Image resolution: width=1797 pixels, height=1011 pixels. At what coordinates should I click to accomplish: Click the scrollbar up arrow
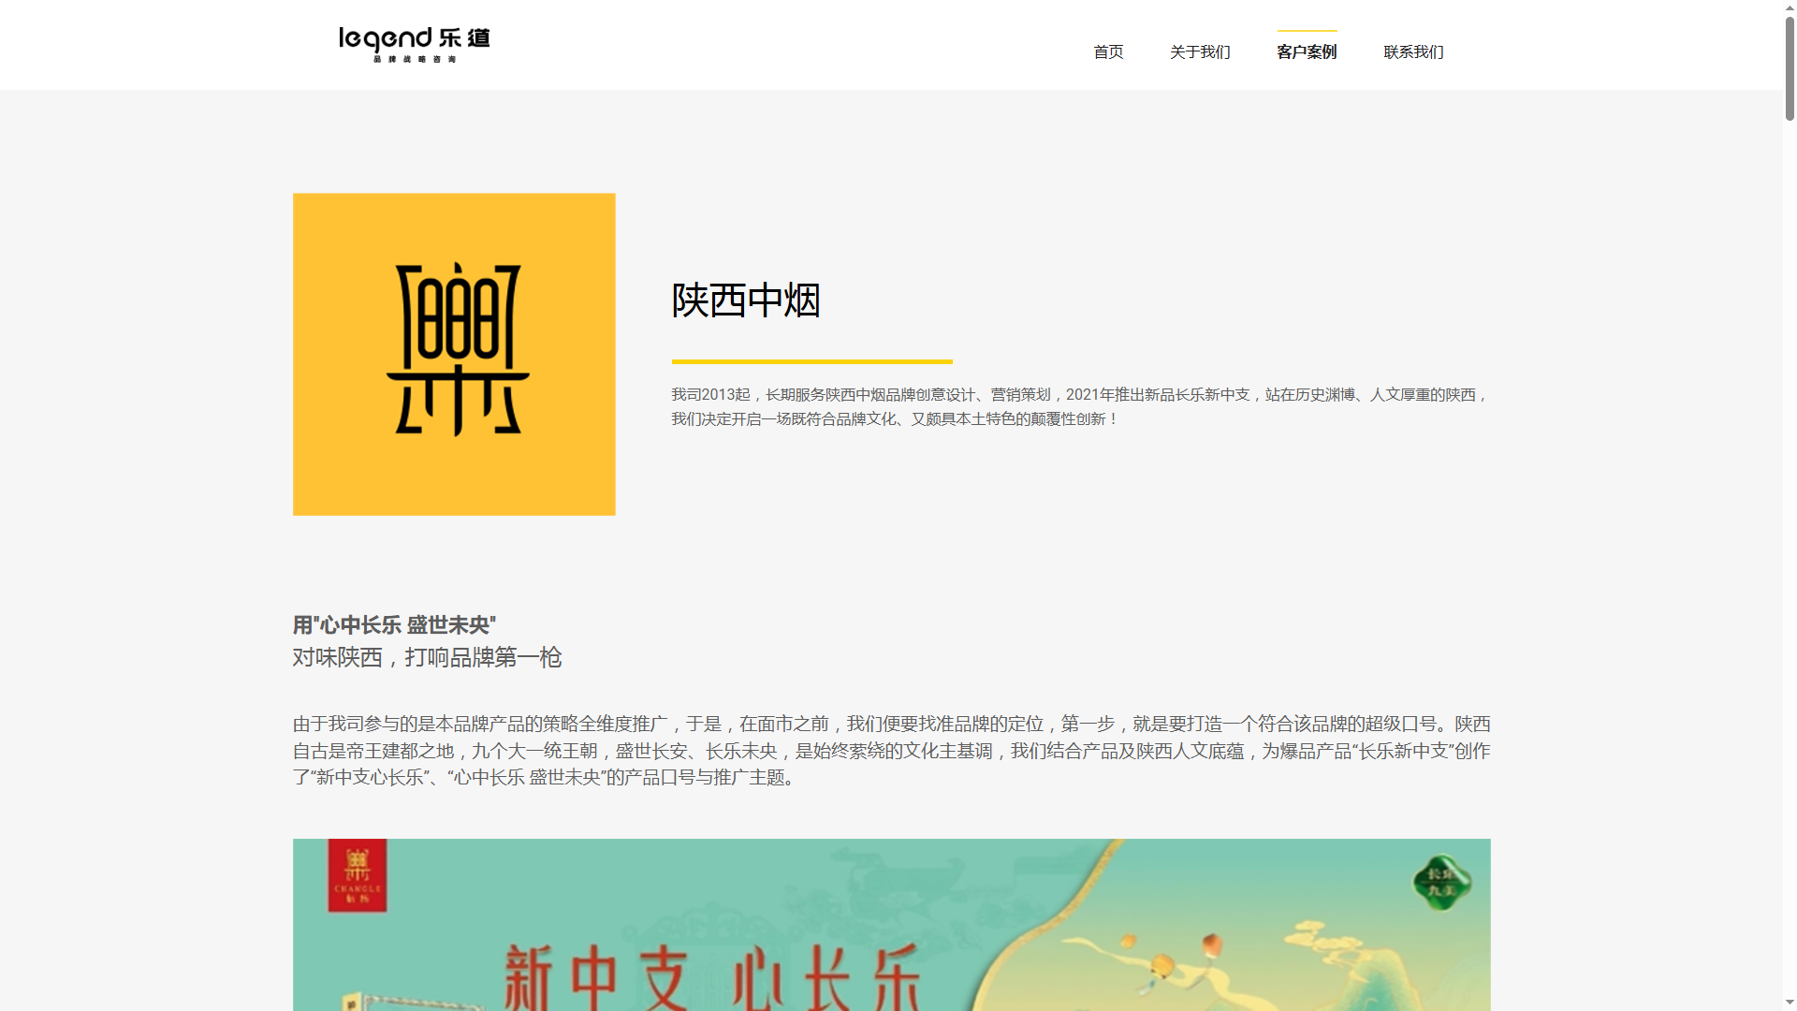coord(1790,7)
